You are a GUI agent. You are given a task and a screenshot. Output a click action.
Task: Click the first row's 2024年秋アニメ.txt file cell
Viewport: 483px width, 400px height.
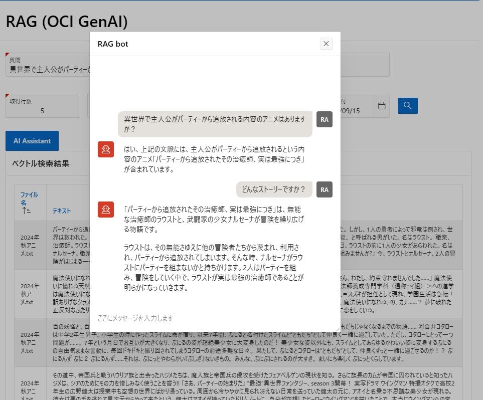coord(30,246)
